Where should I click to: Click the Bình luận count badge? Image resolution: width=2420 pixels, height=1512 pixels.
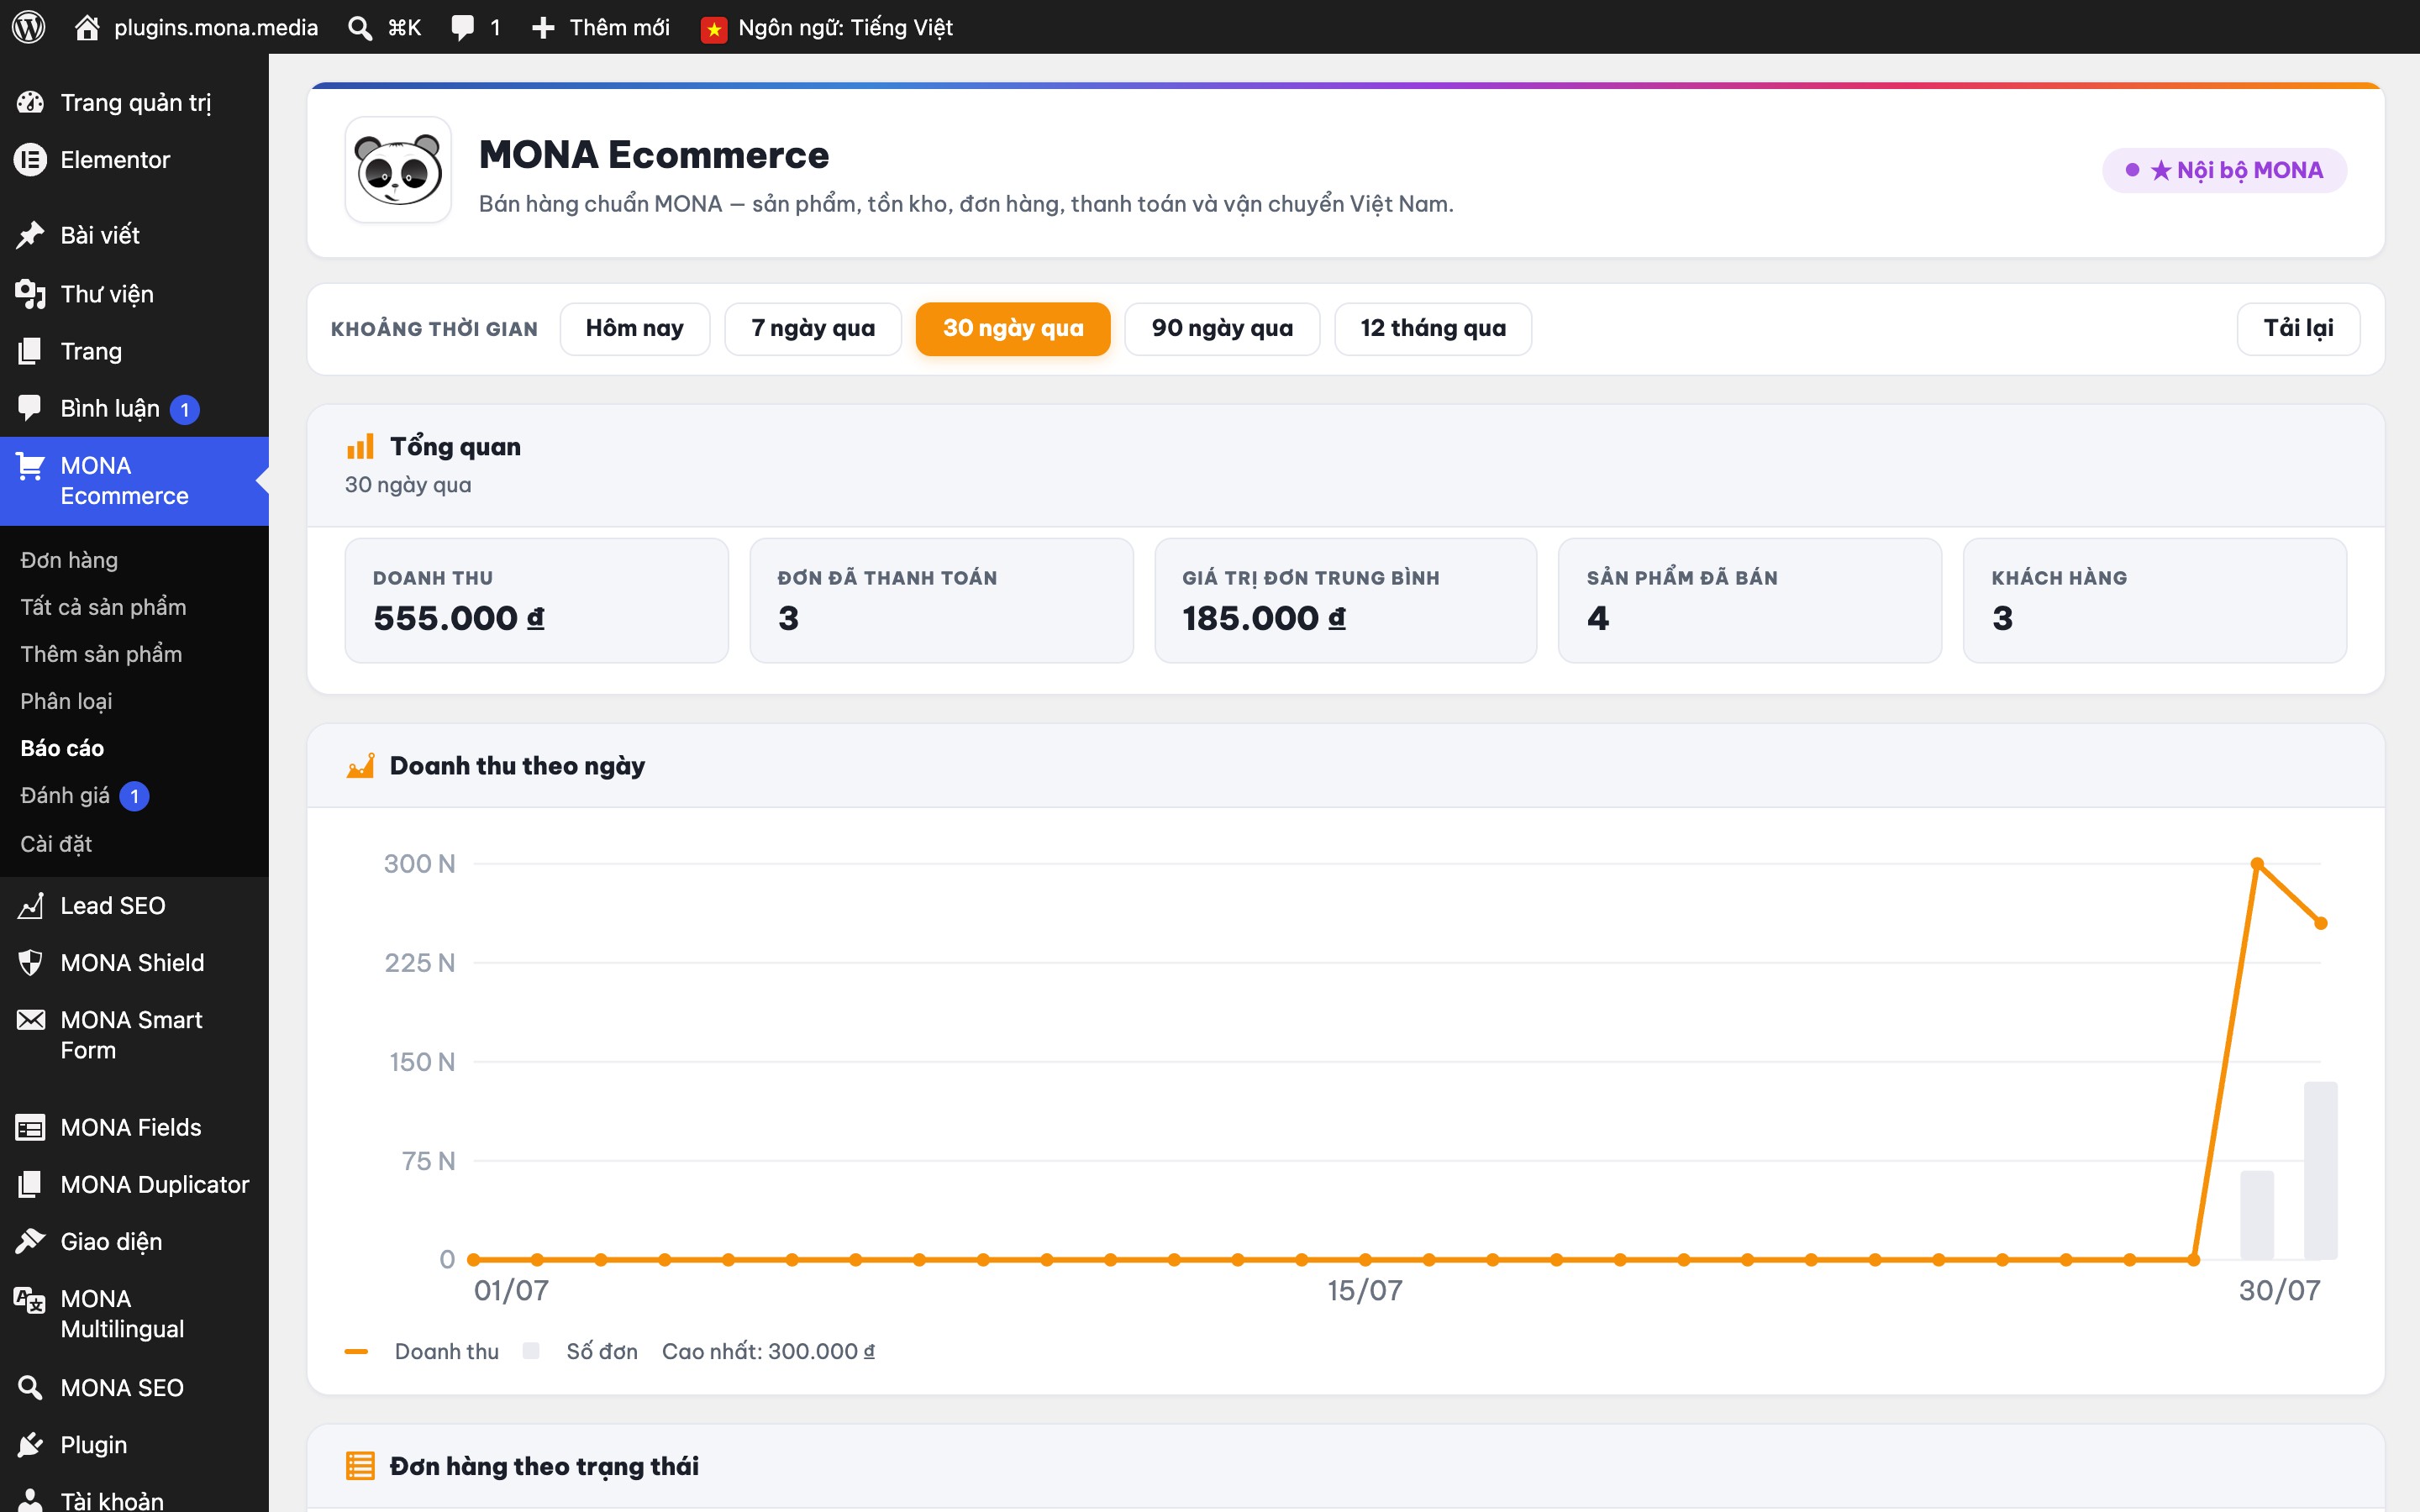point(185,409)
